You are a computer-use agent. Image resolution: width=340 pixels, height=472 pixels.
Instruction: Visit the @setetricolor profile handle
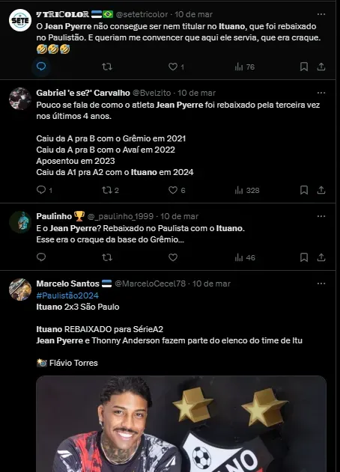142,14
